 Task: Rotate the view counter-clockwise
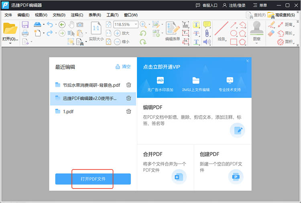[143, 33]
